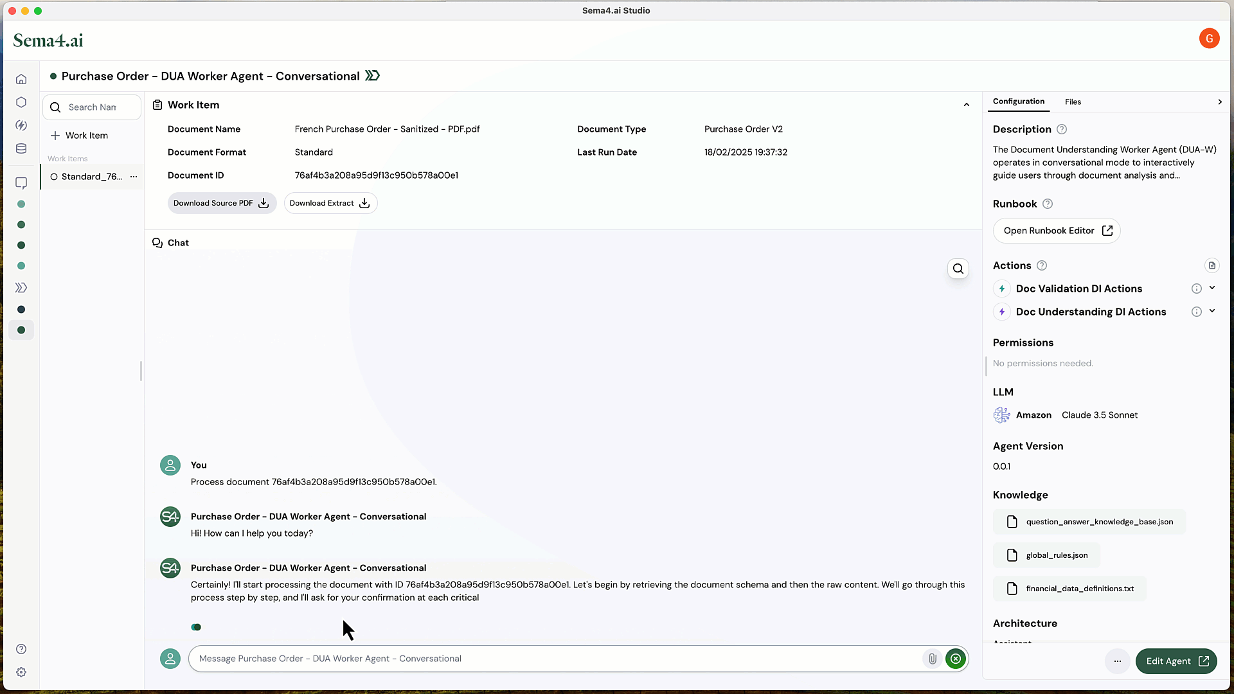Image resolution: width=1234 pixels, height=694 pixels.
Task: Click the Document ID value in Work Item
Action: coord(376,175)
